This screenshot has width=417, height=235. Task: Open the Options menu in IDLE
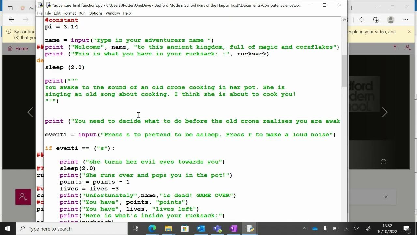pyautogui.click(x=95, y=13)
